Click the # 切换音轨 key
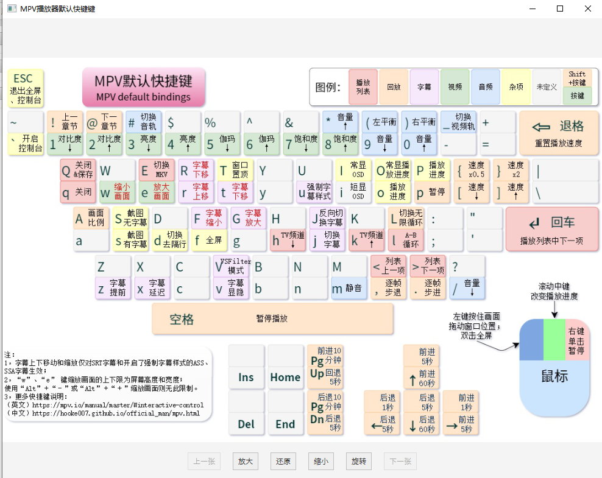 [144, 122]
